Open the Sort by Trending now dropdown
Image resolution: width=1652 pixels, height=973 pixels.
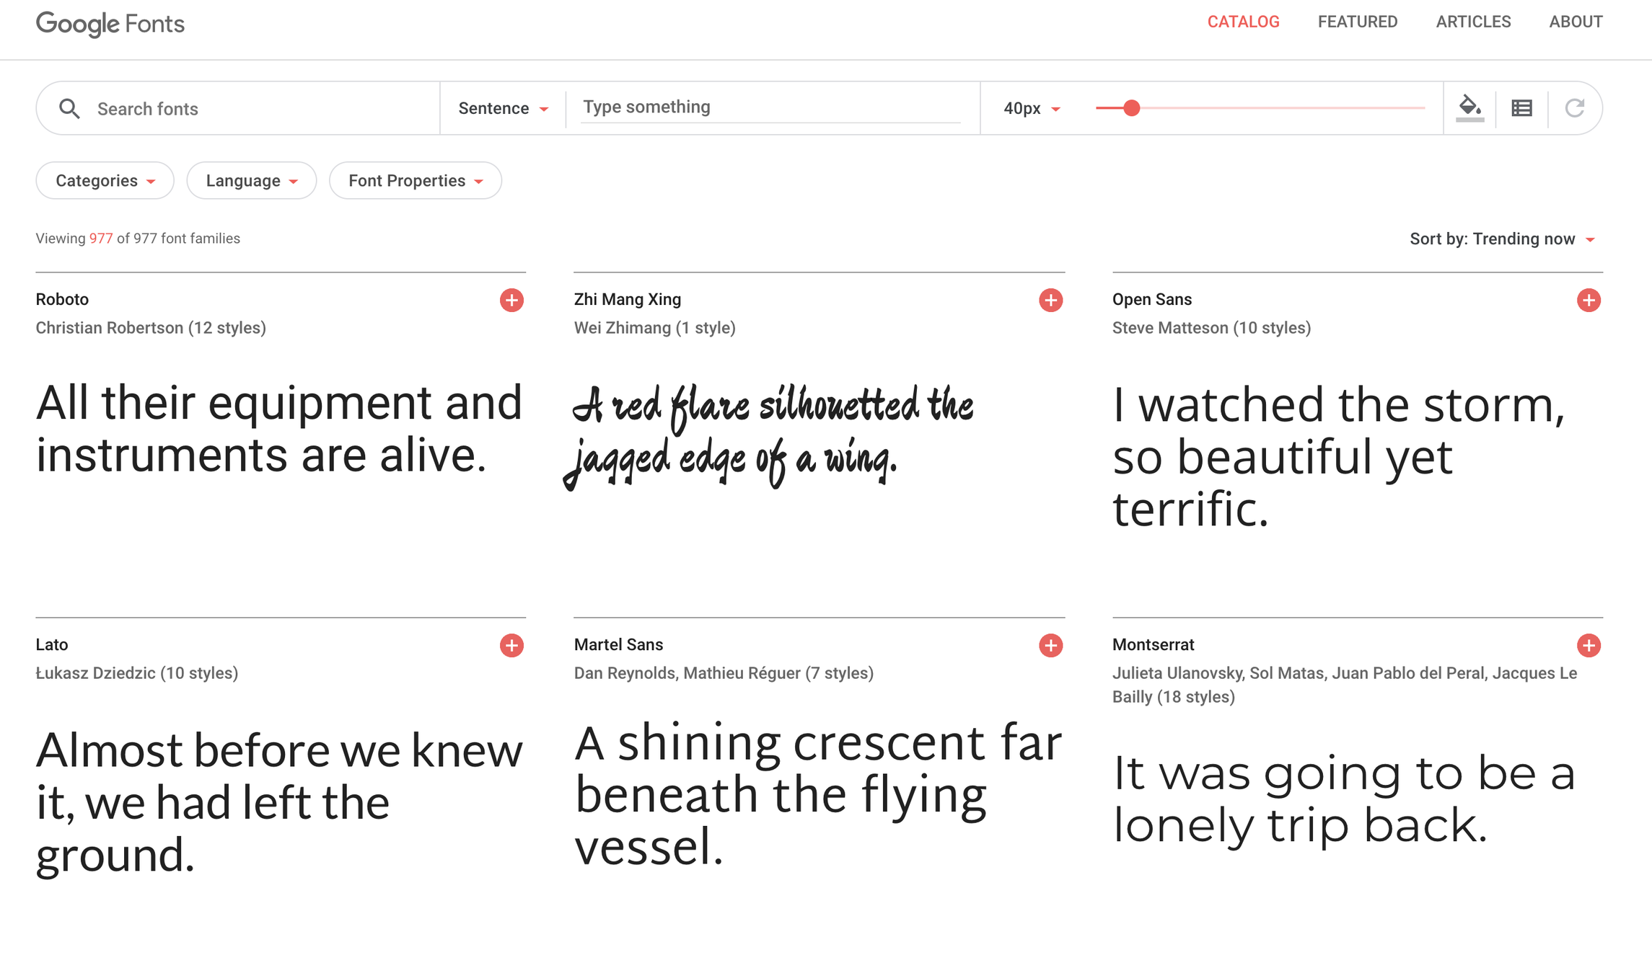pyautogui.click(x=1501, y=239)
